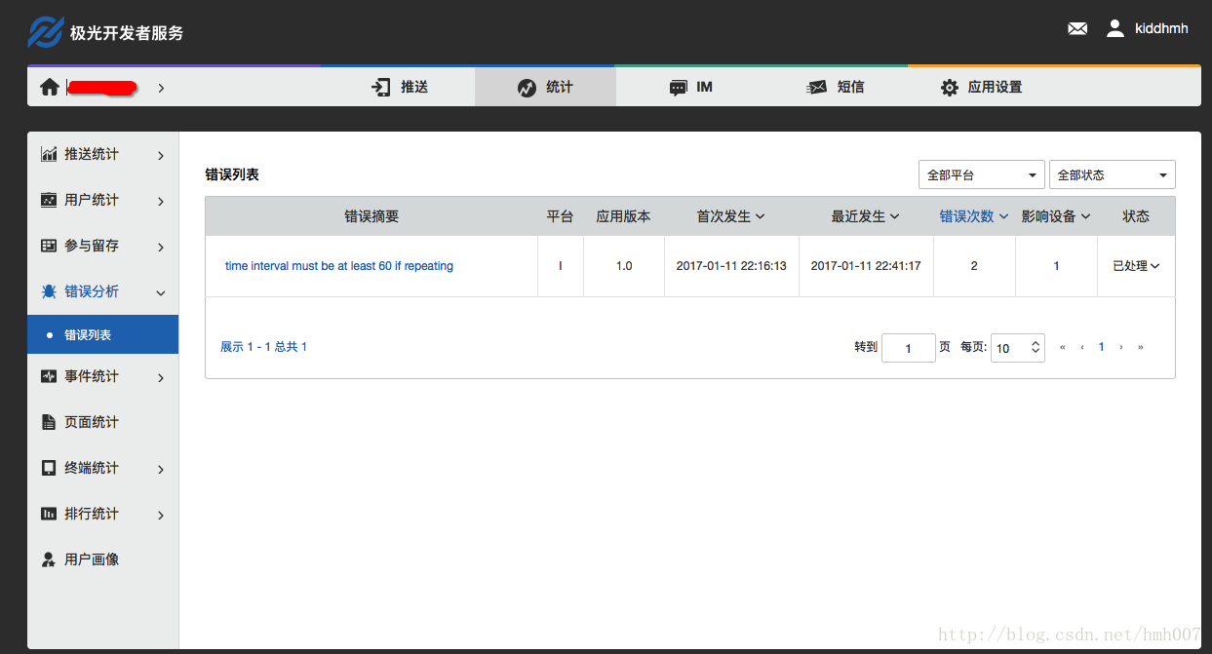Click the statistics chart icon in nav
Screen dimensions: 1212x654
527,88
